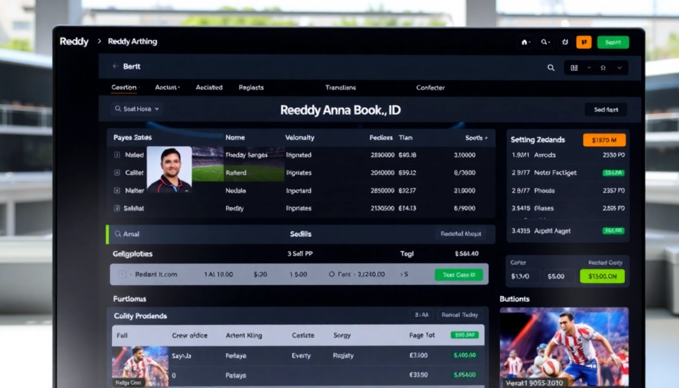Switch to the Aeciated tab
The width and height of the screenshot is (679, 388).
(209, 87)
